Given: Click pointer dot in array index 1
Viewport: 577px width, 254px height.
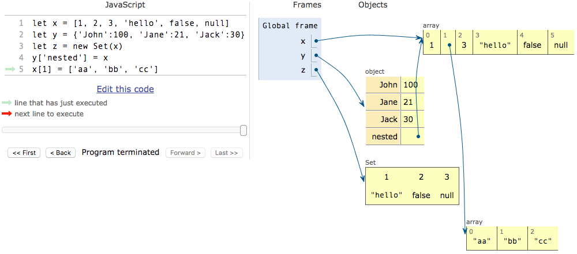Looking at the screenshot, I should click(448, 45).
